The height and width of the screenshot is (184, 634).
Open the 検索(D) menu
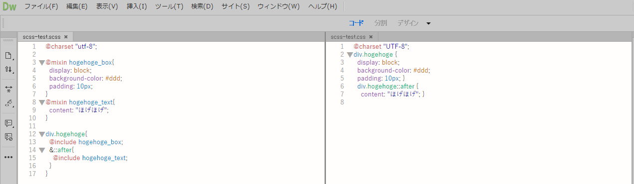pyautogui.click(x=202, y=7)
